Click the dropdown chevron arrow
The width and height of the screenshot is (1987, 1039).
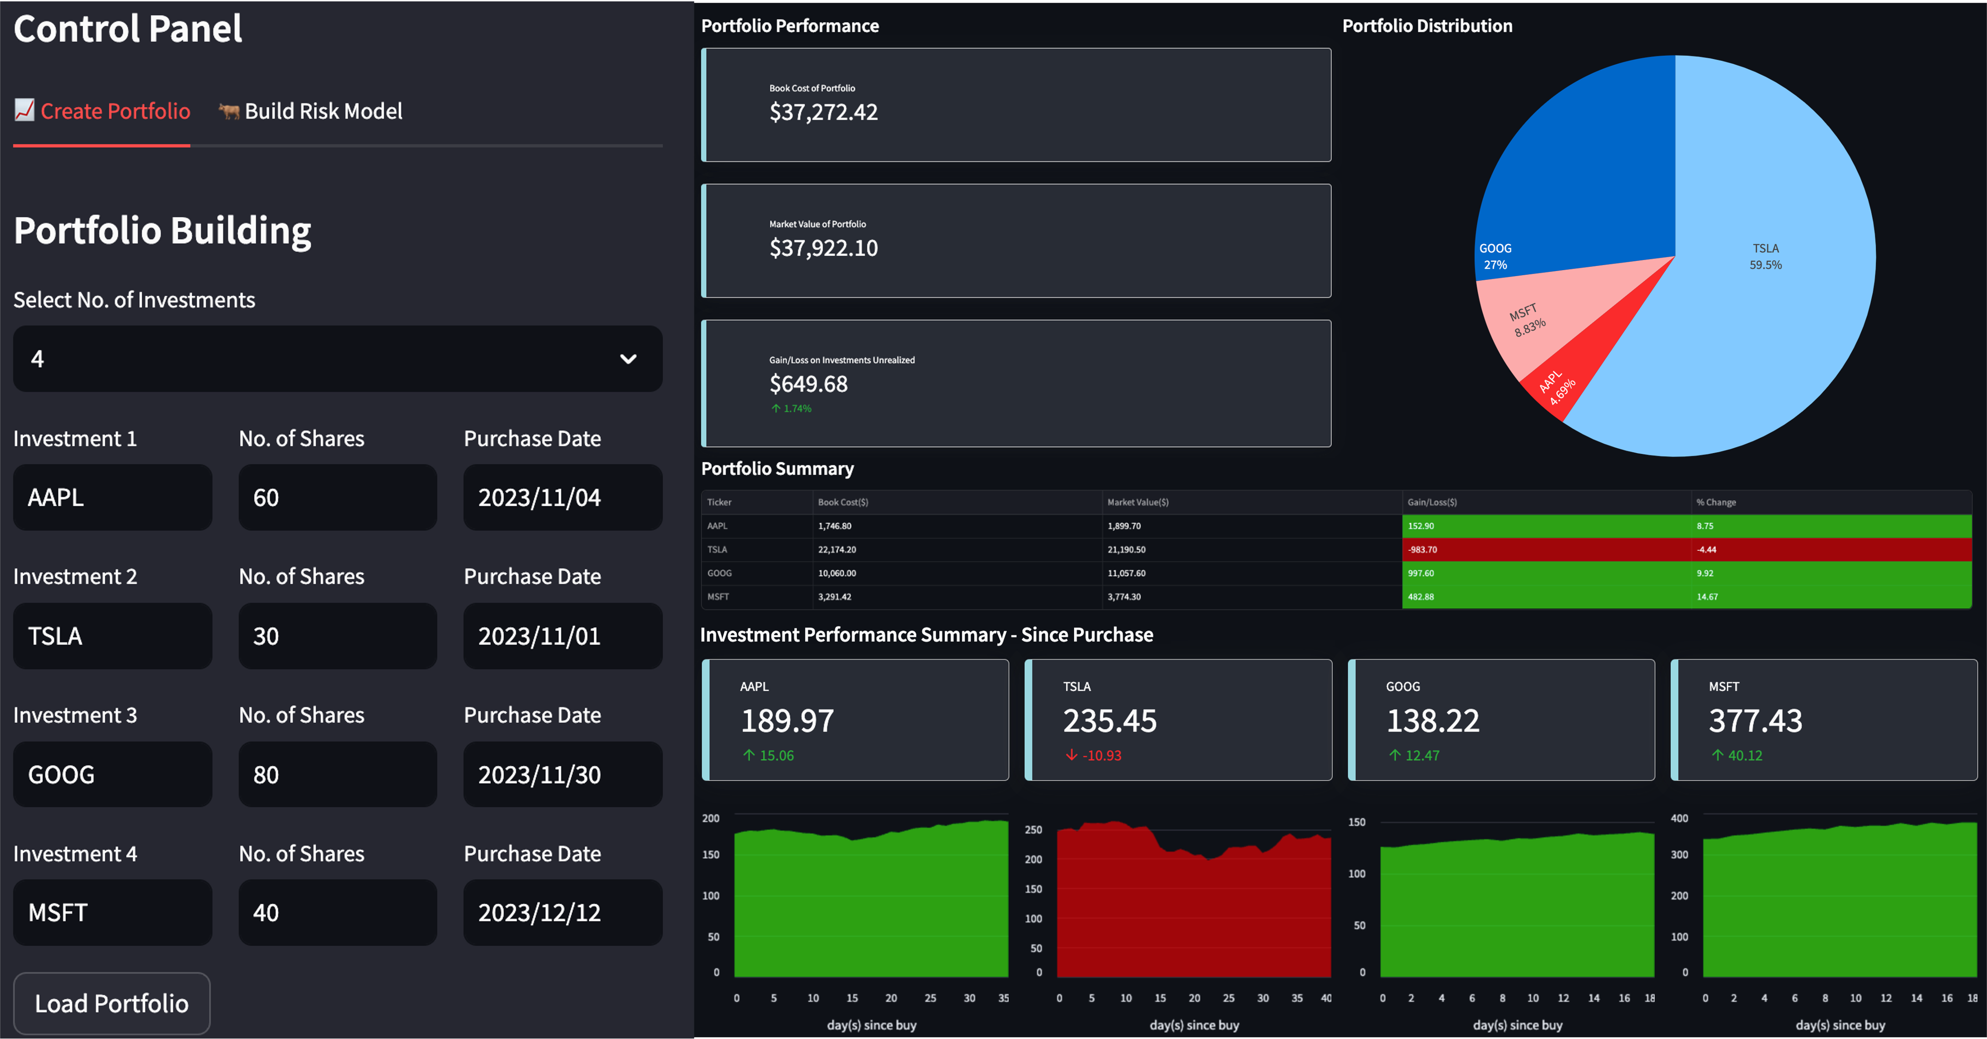(628, 359)
